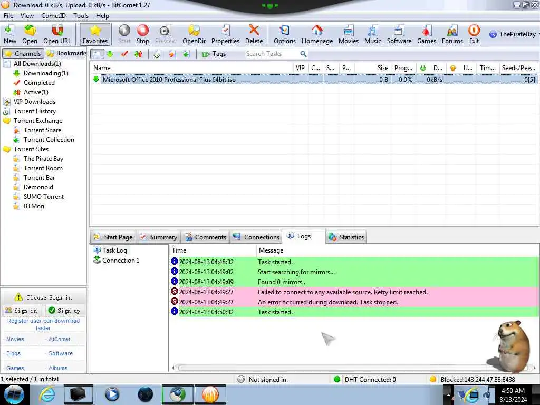Go to Homepage toolbar icon
Screen dimensions: 540x405
[x=317, y=34]
